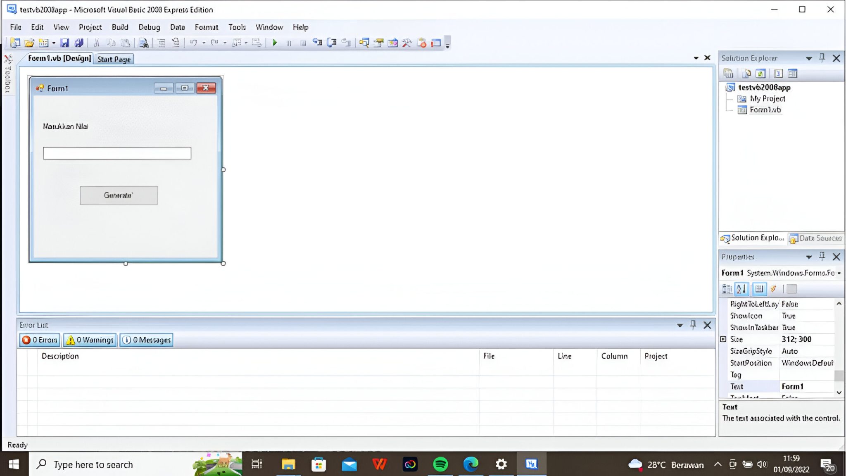846x476 pixels.
Task: Open a file with the Open toolbar icon
Action: [x=30, y=43]
